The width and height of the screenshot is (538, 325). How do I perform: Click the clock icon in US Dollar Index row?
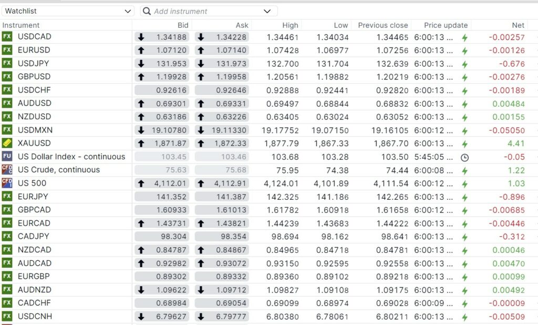[x=464, y=157]
